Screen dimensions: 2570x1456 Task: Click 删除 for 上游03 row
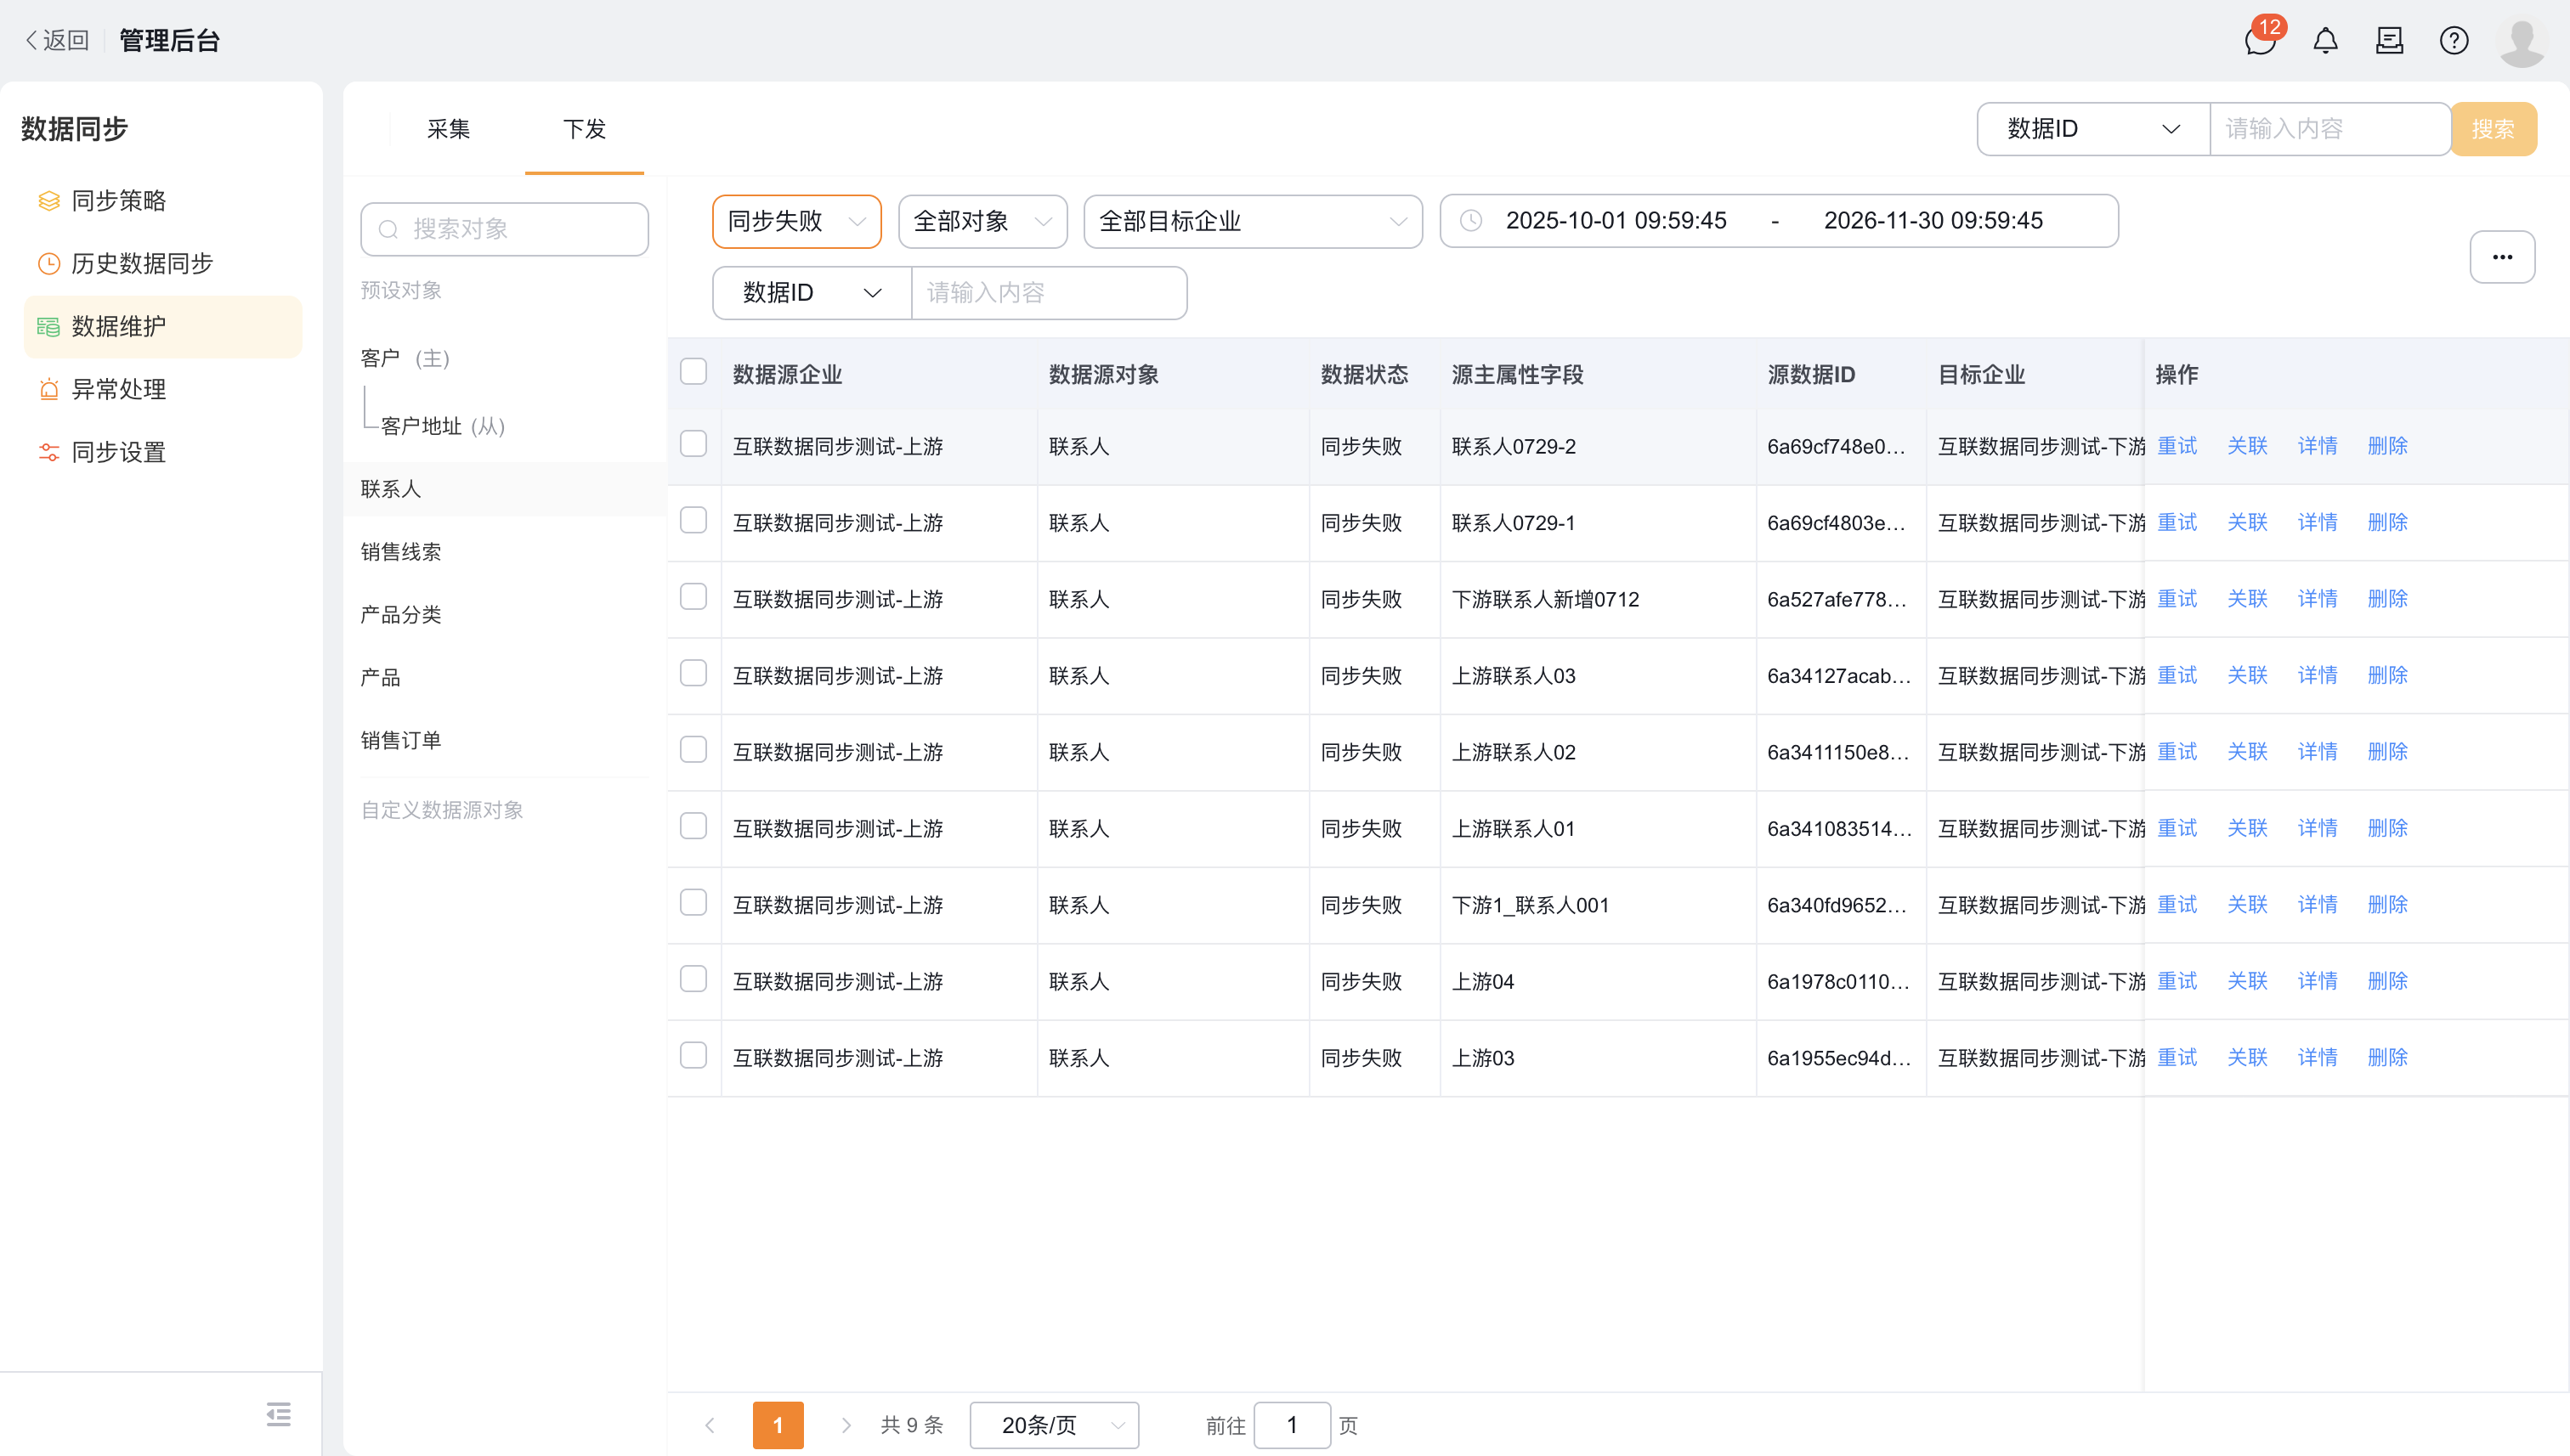tap(2387, 1058)
